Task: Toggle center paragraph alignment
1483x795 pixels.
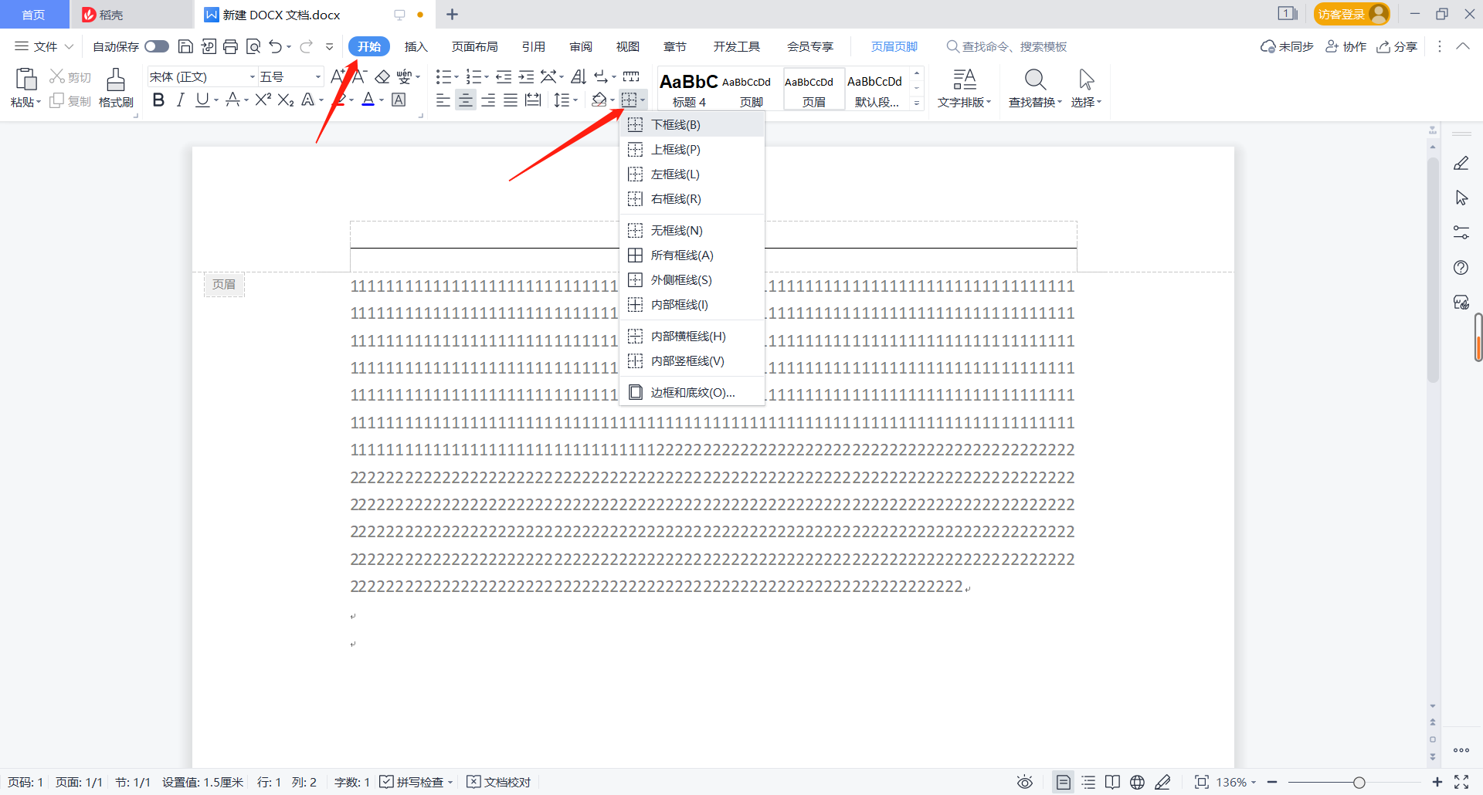Action: (x=466, y=100)
